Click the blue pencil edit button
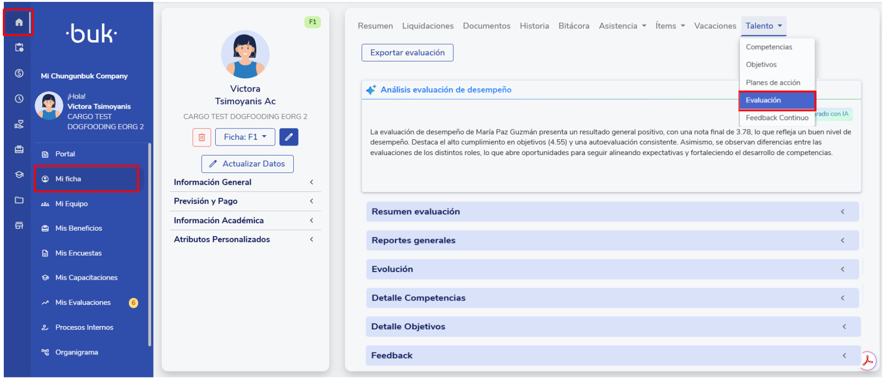The height and width of the screenshot is (379, 887). click(x=289, y=137)
